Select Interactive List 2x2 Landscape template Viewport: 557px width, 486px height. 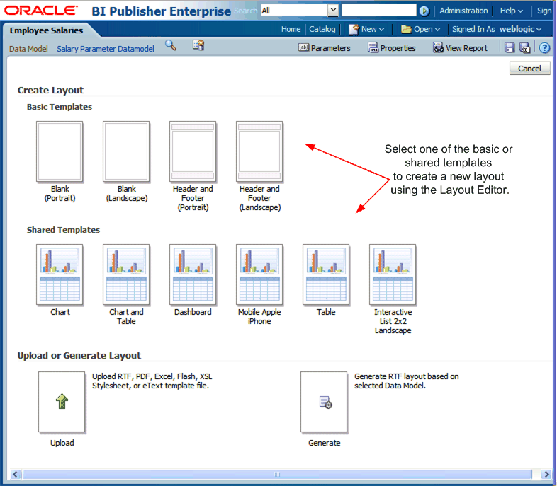tap(393, 274)
